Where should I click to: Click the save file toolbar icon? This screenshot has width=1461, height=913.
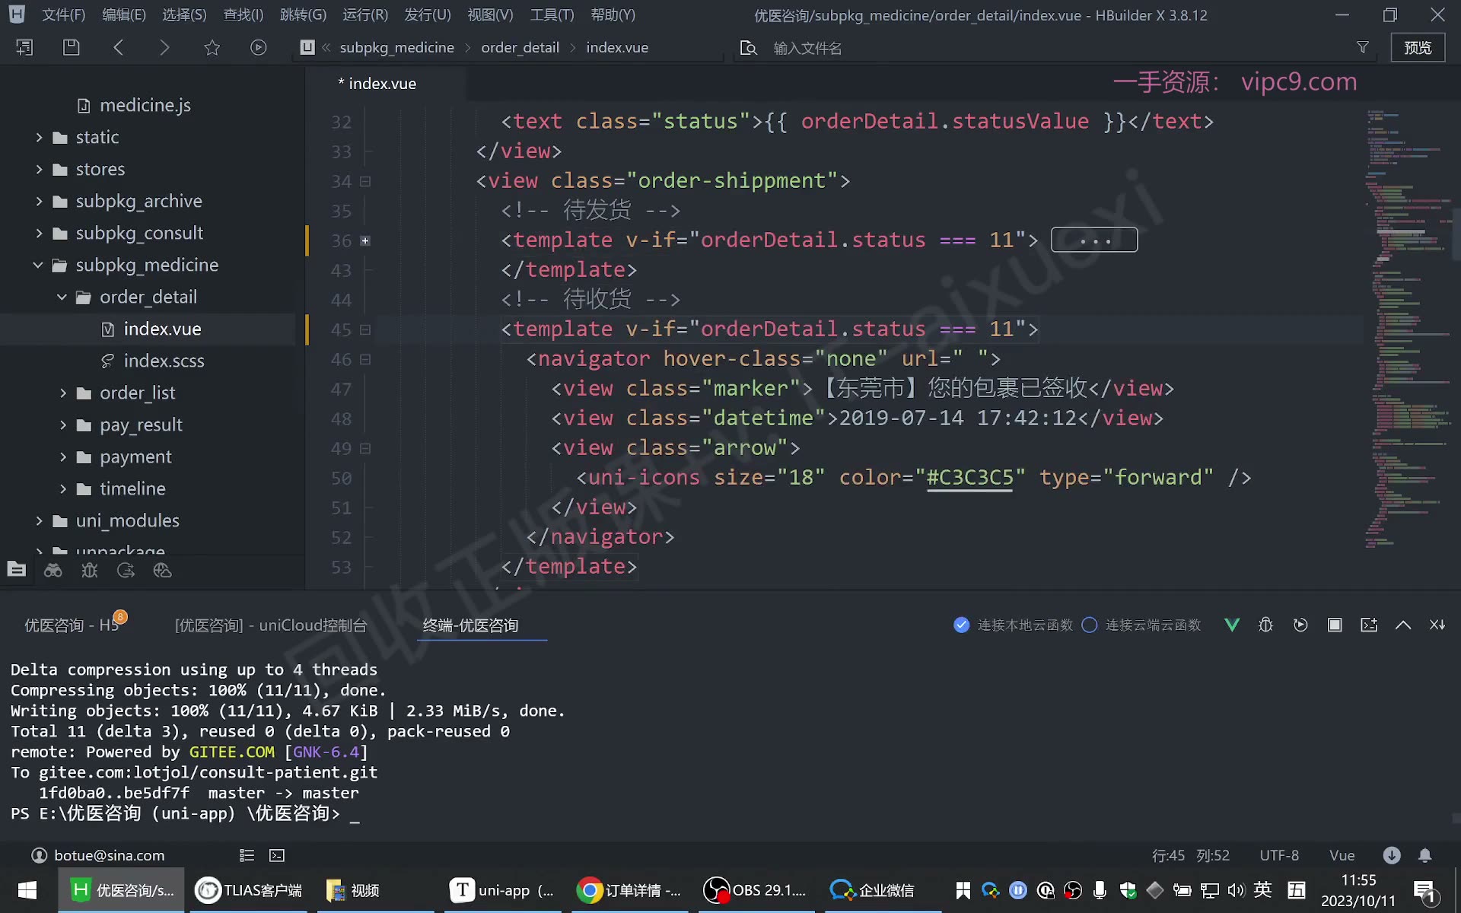tap(71, 47)
